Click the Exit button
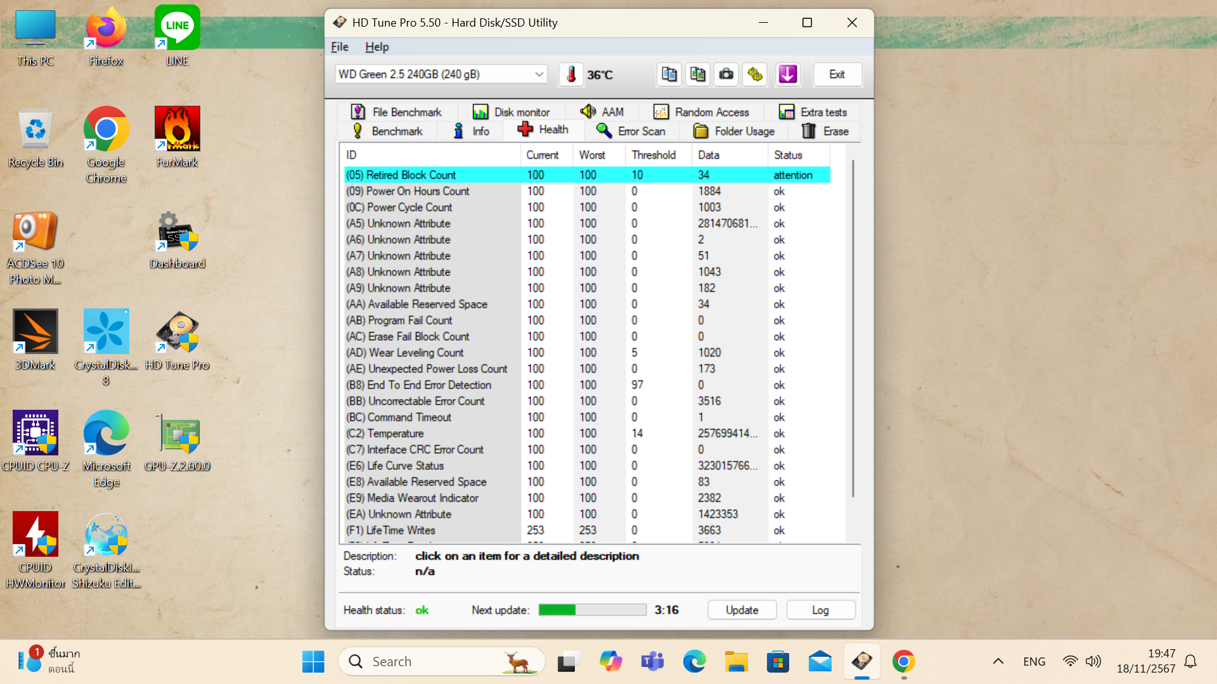Screen dimensions: 1217x684 pyautogui.click(x=837, y=74)
